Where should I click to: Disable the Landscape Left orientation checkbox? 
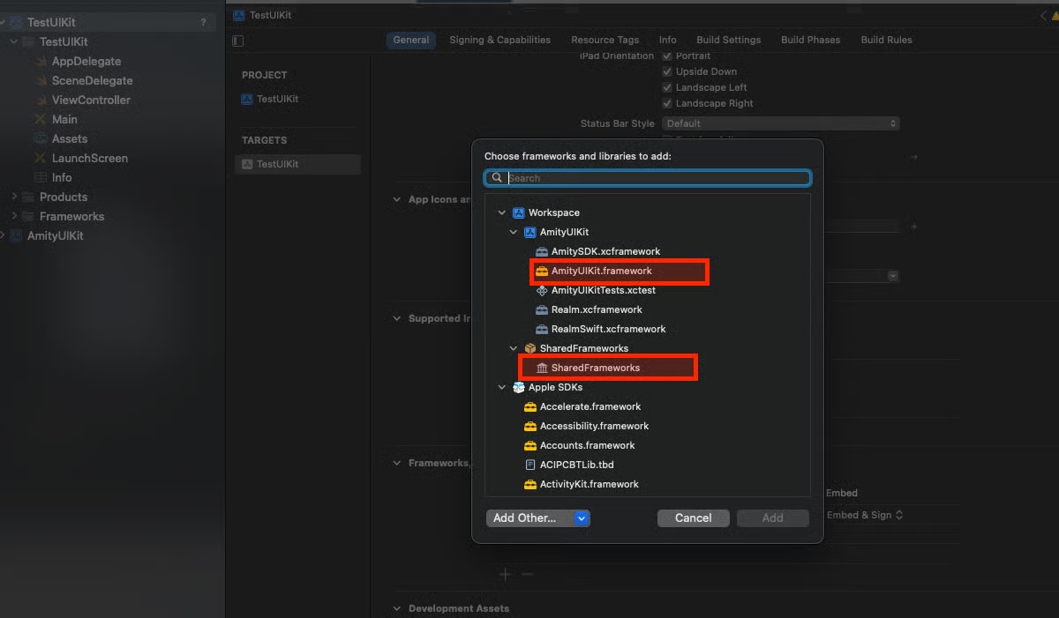click(x=668, y=87)
